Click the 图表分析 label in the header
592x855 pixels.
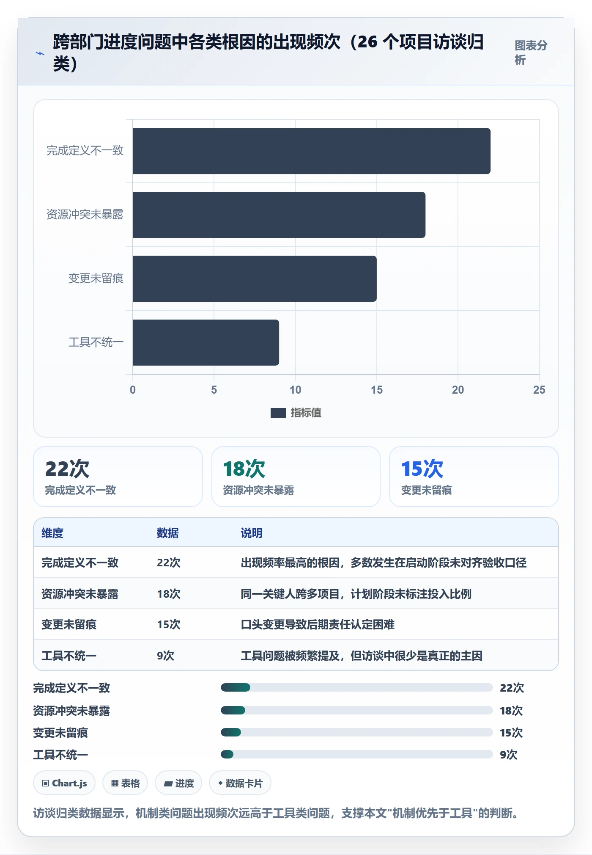[531, 52]
